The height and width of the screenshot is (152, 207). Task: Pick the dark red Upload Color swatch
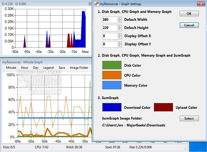pos(163,107)
